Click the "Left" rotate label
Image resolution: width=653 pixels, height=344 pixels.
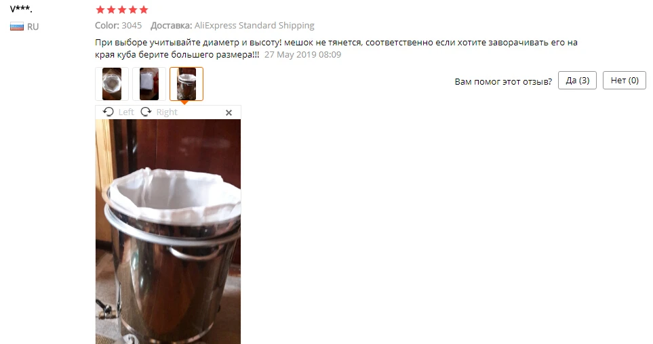pyautogui.click(x=125, y=112)
